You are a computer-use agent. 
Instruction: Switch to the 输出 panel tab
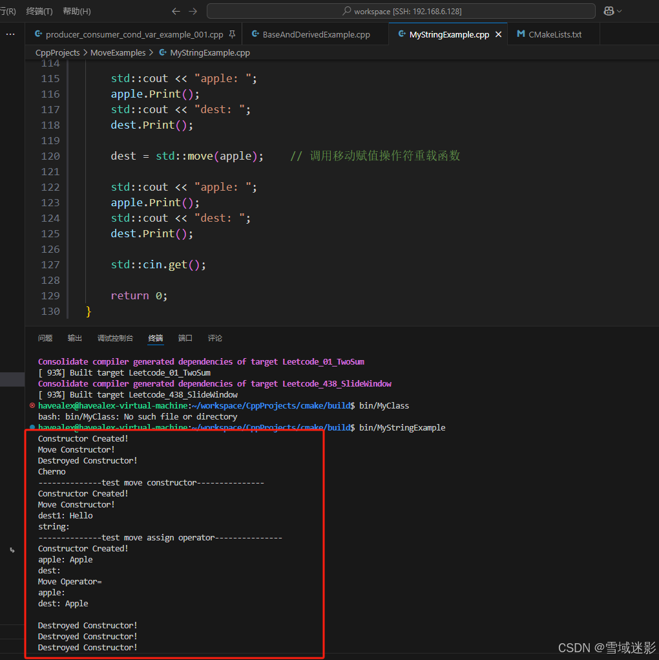coord(74,337)
